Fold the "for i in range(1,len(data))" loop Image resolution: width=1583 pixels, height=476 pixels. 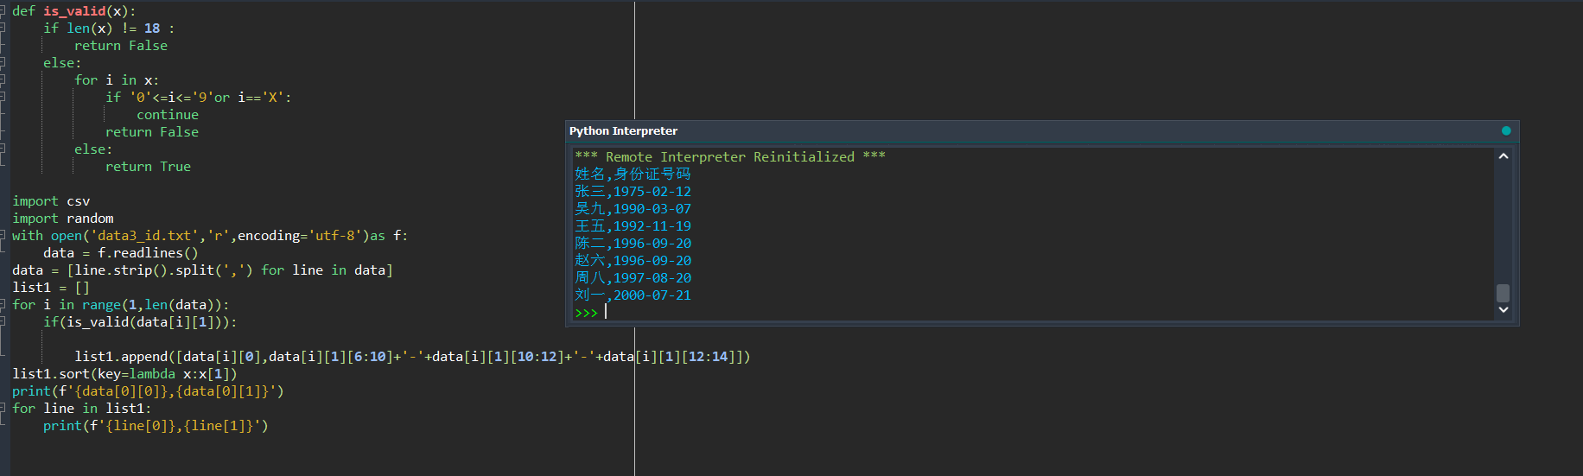point(3,305)
